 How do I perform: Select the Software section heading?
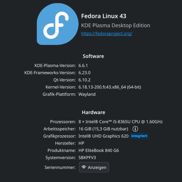point(93,56)
